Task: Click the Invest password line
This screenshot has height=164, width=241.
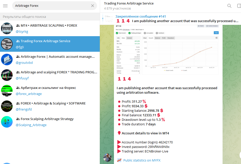Action: click(143, 147)
